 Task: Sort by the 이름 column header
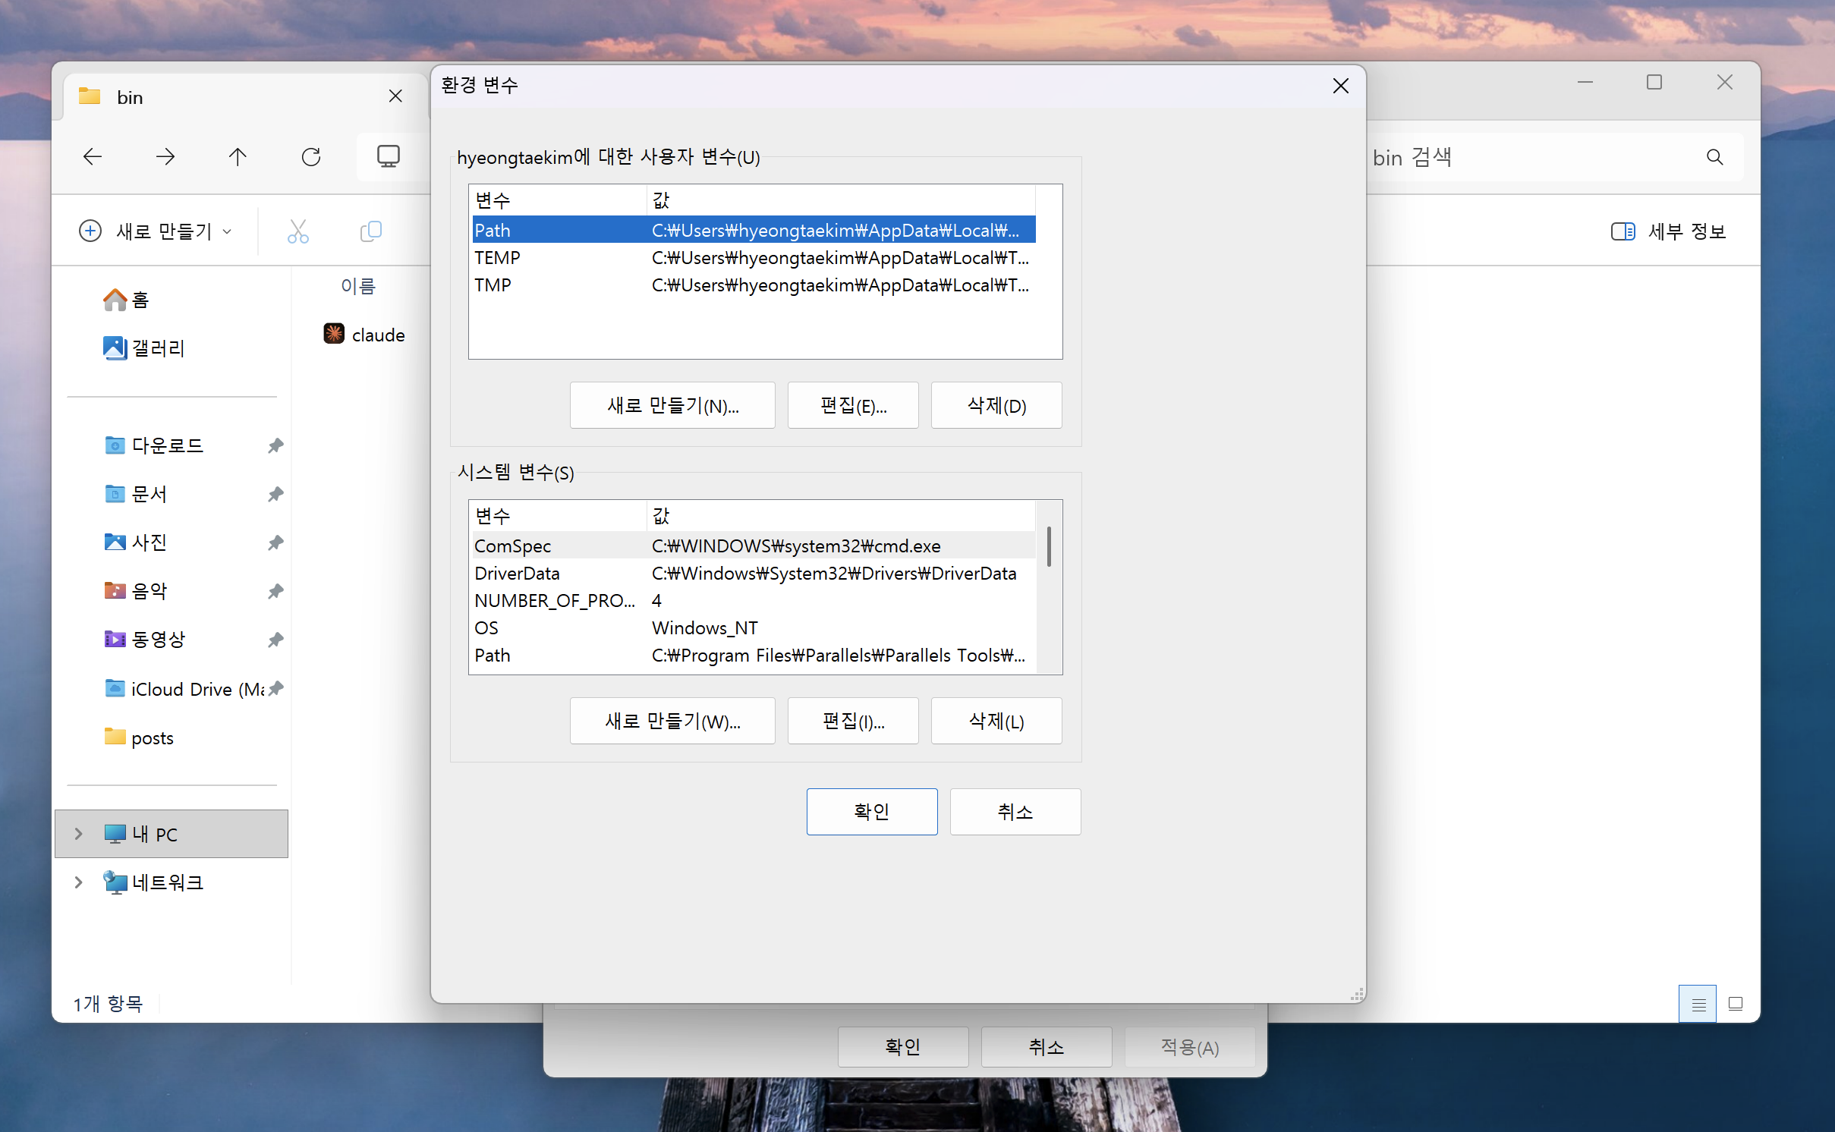click(358, 286)
